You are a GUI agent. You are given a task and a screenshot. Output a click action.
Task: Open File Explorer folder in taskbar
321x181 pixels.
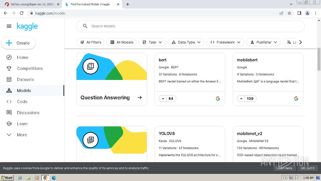pyautogui.click(x=28, y=178)
